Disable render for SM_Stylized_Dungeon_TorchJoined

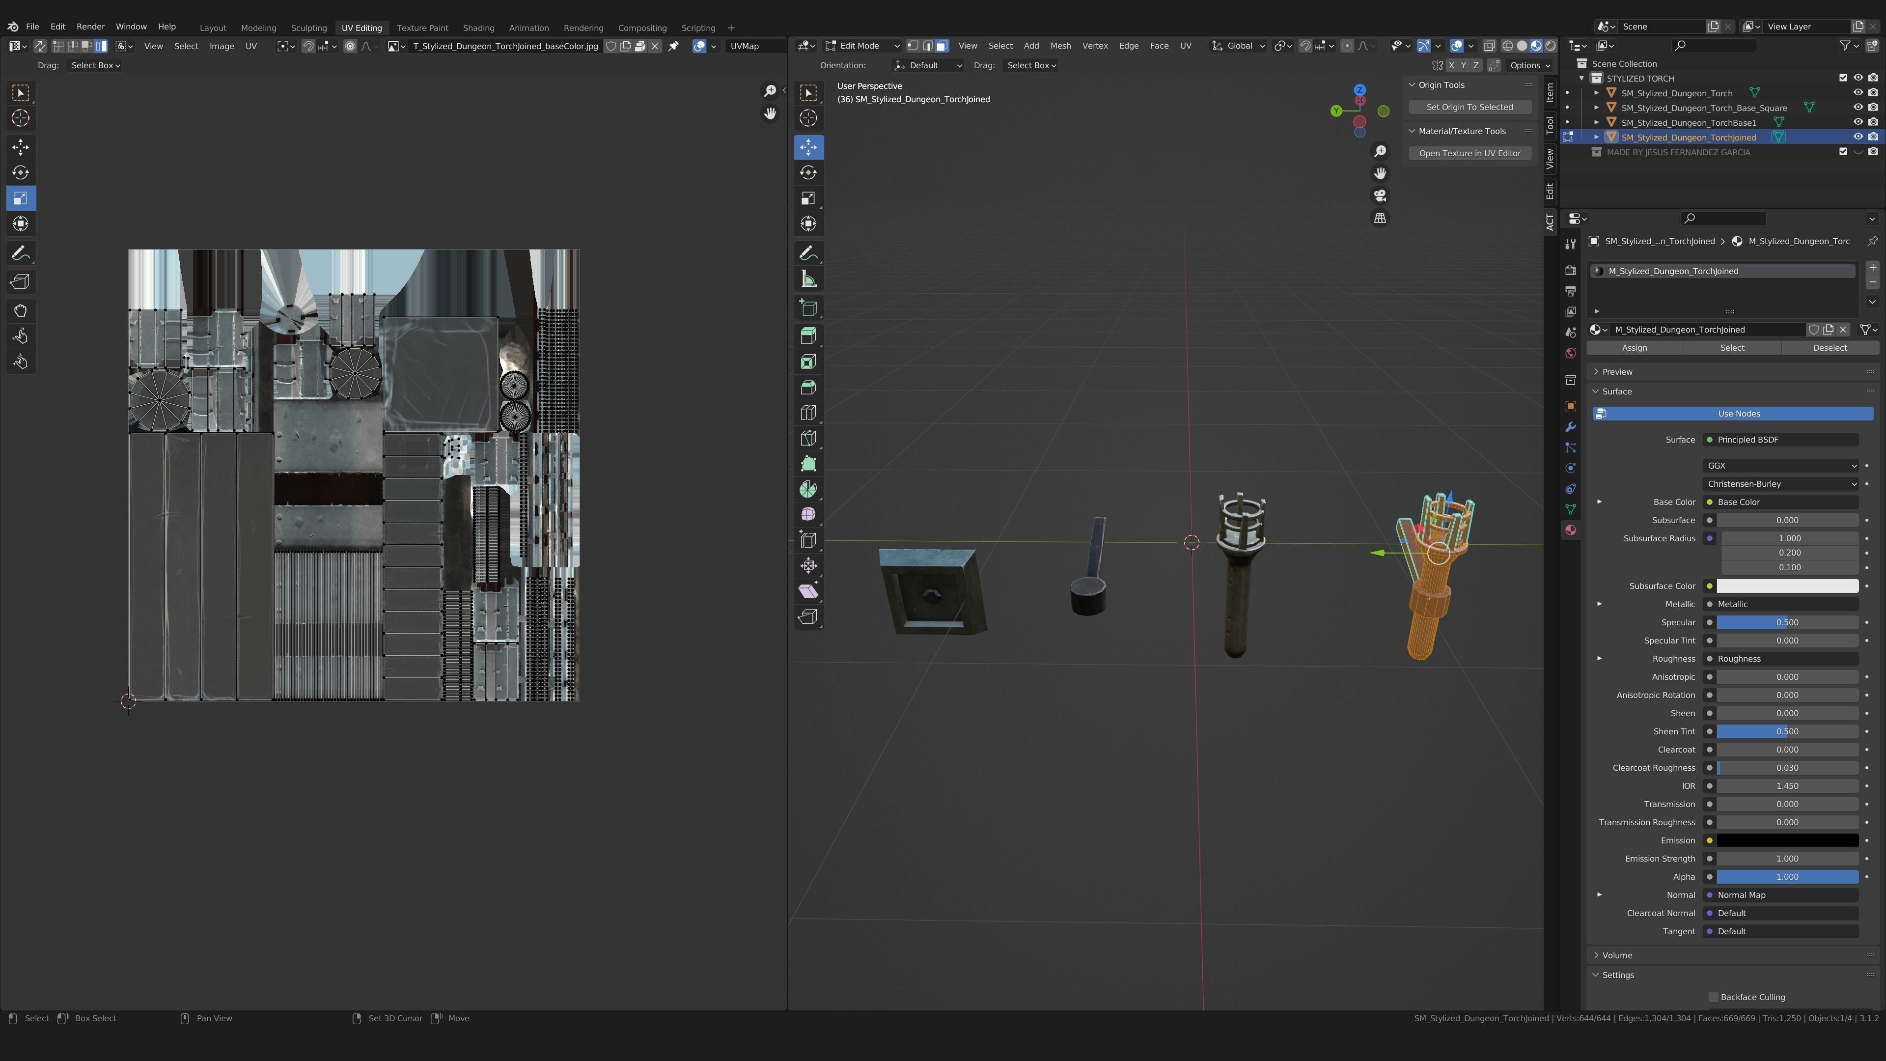[x=1873, y=137]
